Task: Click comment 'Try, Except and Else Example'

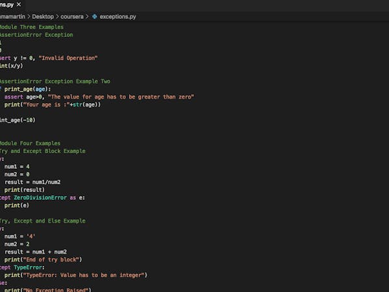Action: (42, 221)
